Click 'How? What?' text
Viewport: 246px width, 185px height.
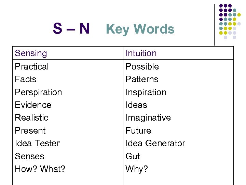point(40,169)
